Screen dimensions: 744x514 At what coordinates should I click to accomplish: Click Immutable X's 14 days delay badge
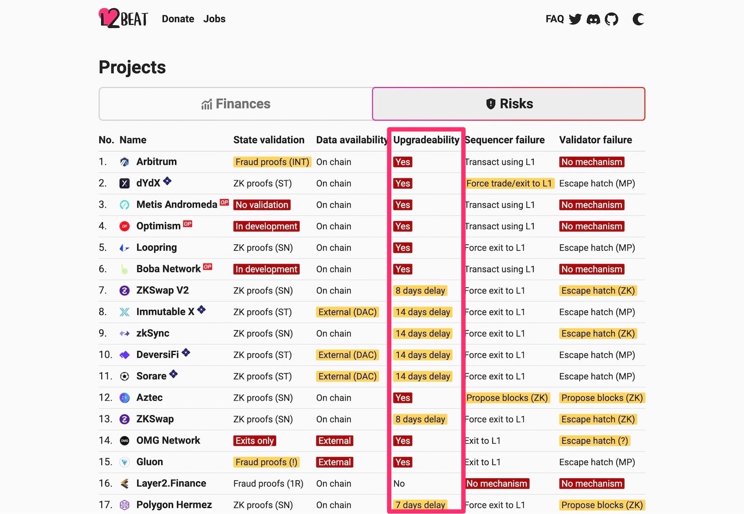click(x=423, y=312)
